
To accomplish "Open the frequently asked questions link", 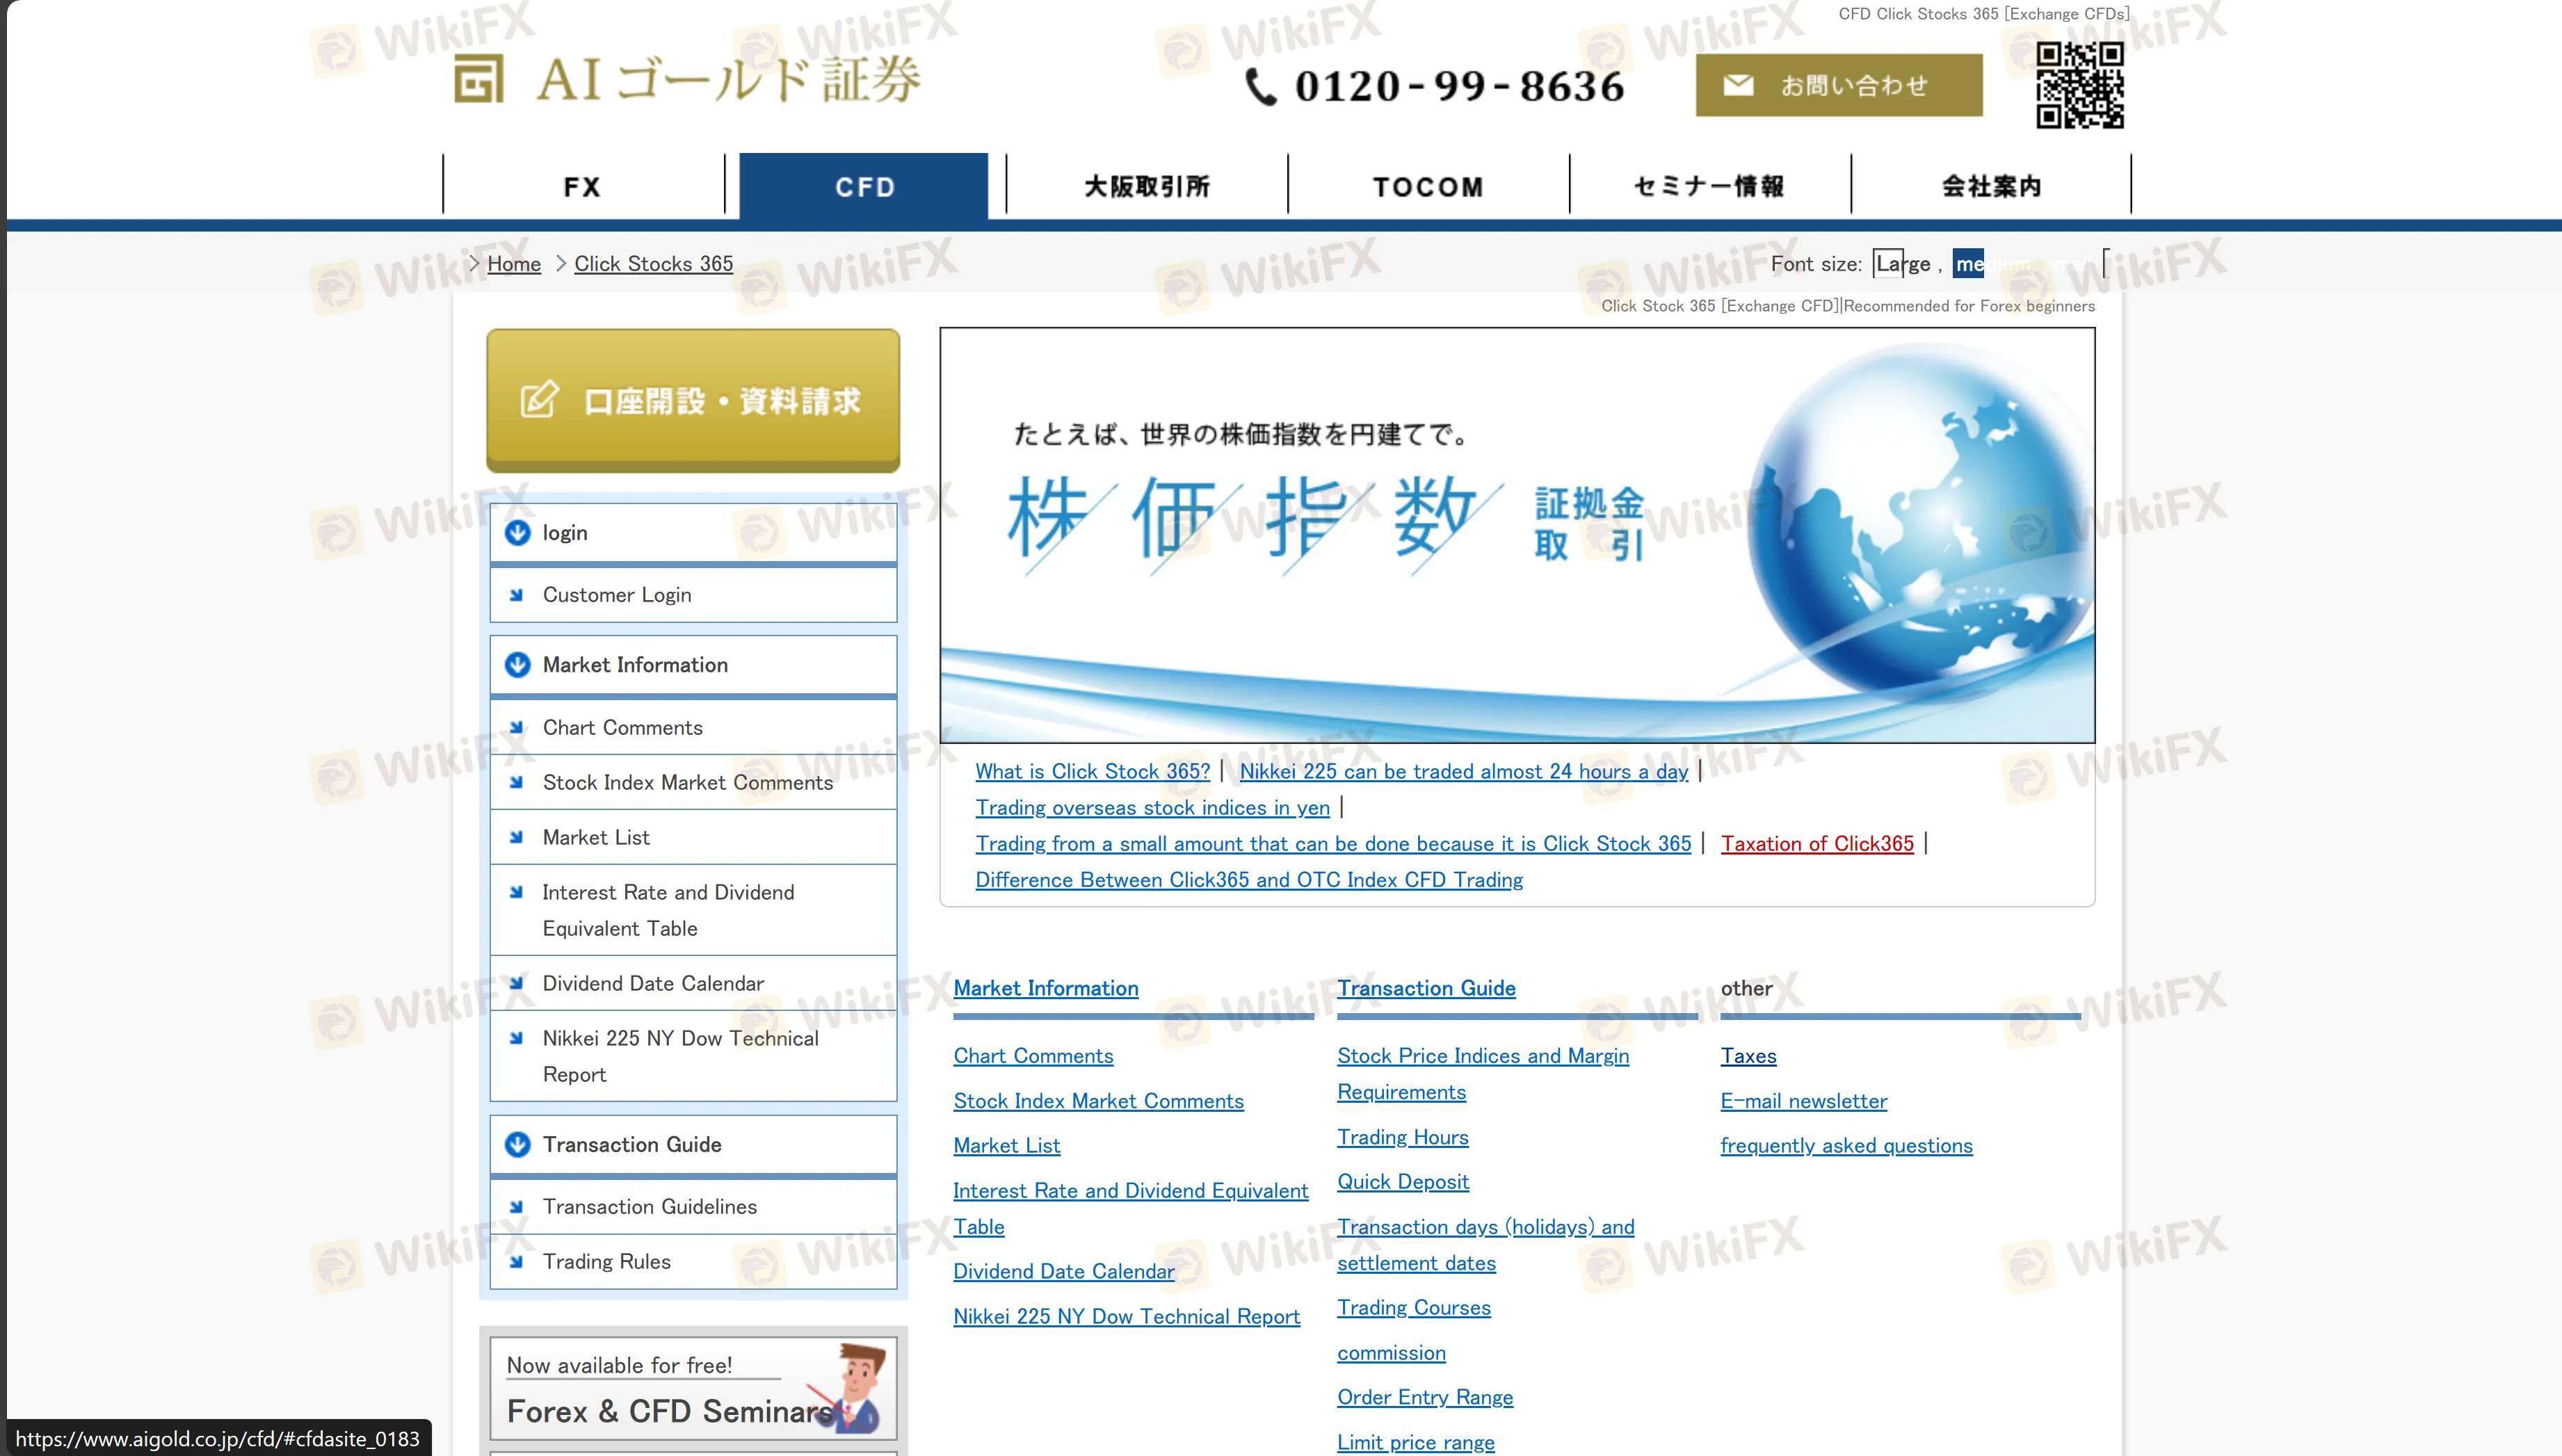I will (x=1846, y=1146).
